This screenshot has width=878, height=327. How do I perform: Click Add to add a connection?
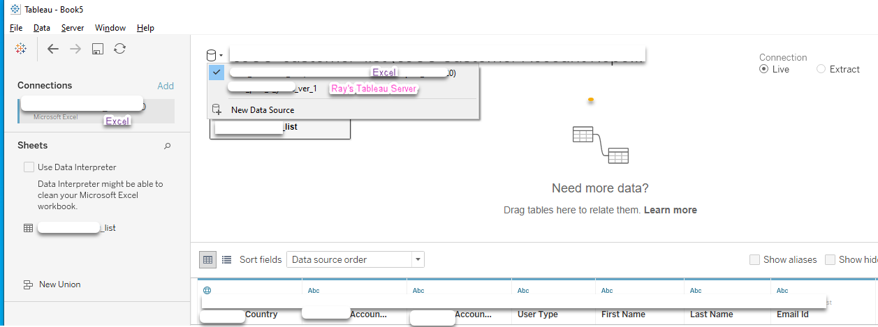tap(166, 86)
